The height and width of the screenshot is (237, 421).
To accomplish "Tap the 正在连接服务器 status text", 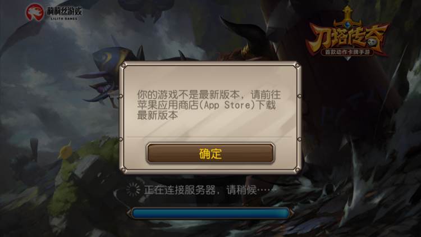I will pyautogui.click(x=180, y=190).
